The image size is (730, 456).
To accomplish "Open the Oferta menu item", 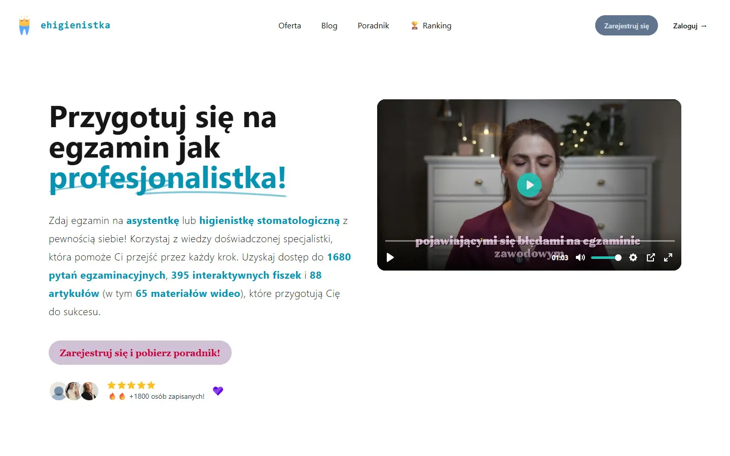I will click(289, 26).
